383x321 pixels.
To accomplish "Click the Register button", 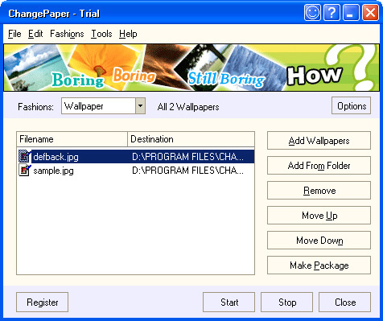I will tap(43, 302).
